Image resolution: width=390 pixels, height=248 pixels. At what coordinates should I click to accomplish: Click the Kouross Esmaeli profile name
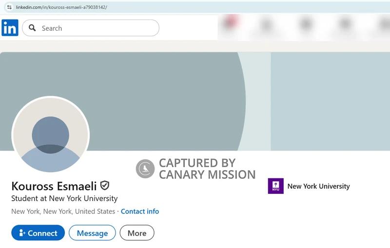54,186
